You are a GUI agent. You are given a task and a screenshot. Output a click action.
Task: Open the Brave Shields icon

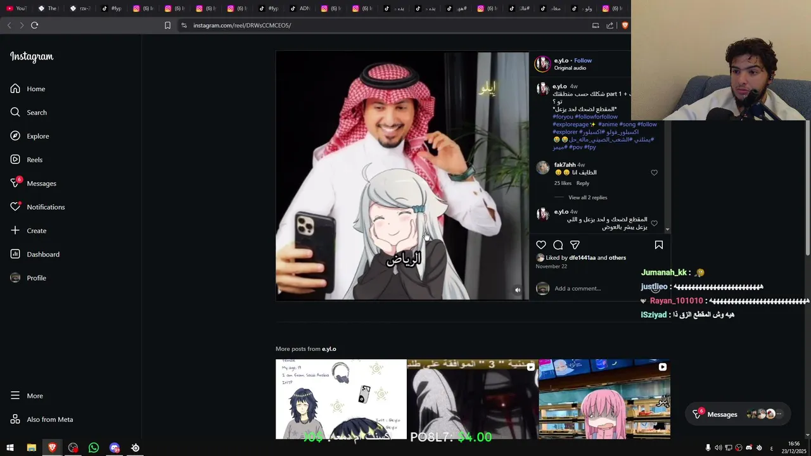click(625, 25)
